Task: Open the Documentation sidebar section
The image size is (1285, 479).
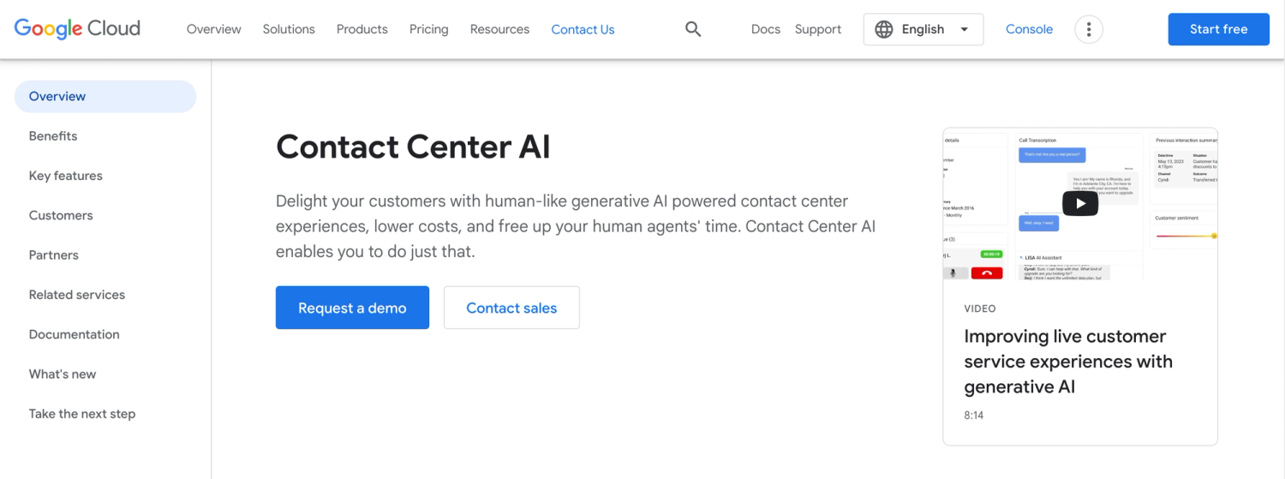Action: click(x=75, y=334)
